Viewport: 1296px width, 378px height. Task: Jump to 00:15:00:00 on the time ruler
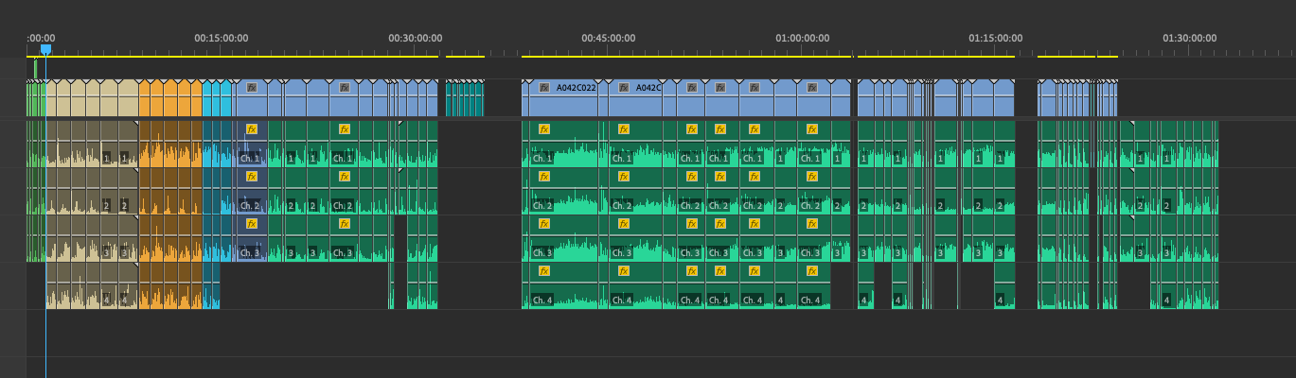click(x=222, y=39)
